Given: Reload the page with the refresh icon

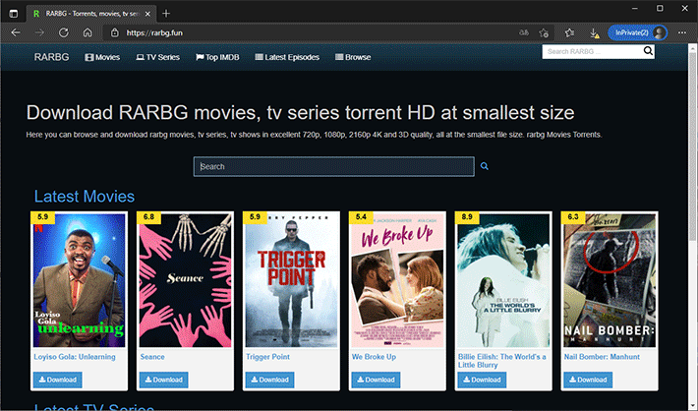Looking at the screenshot, I should pyautogui.click(x=64, y=32).
